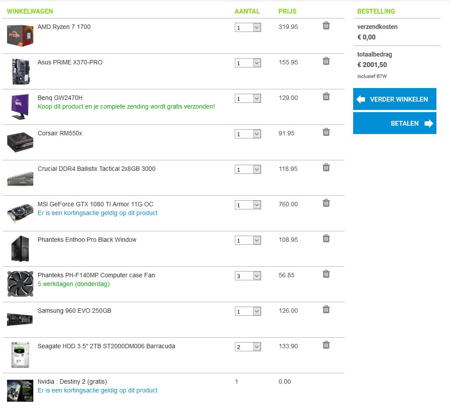This screenshot has height=417, width=450.
Task: Open Benq GW2470H product name
Action: click(60, 98)
